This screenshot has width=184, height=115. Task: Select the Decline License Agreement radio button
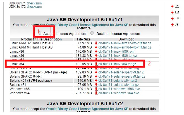(x=92, y=33)
